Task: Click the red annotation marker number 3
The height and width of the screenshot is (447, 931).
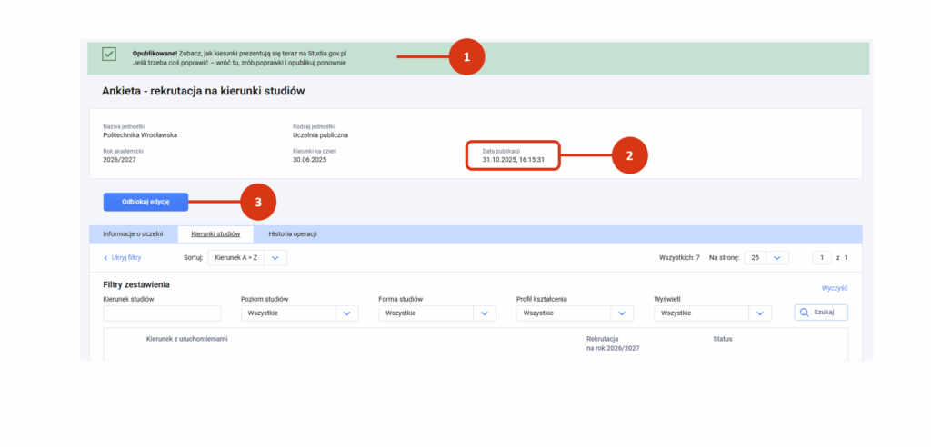Action: click(x=258, y=202)
